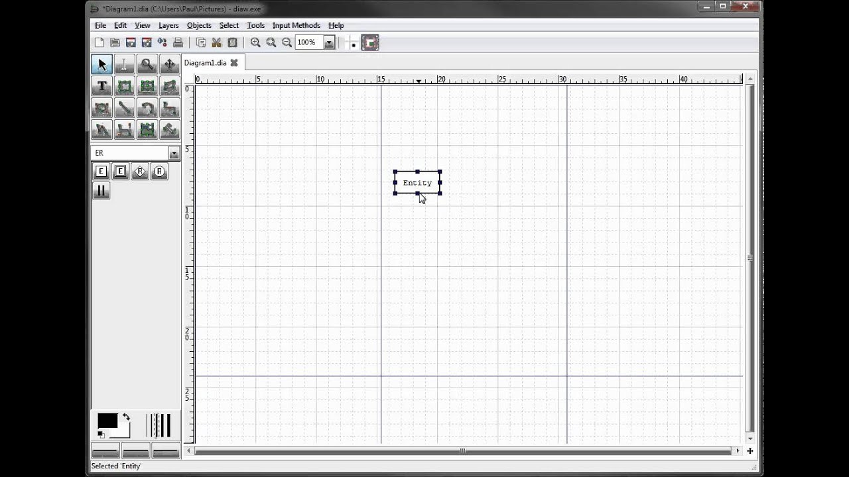Image resolution: width=849 pixels, height=477 pixels.
Task: Zoom in with the plus magnifier
Action: point(255,42)
